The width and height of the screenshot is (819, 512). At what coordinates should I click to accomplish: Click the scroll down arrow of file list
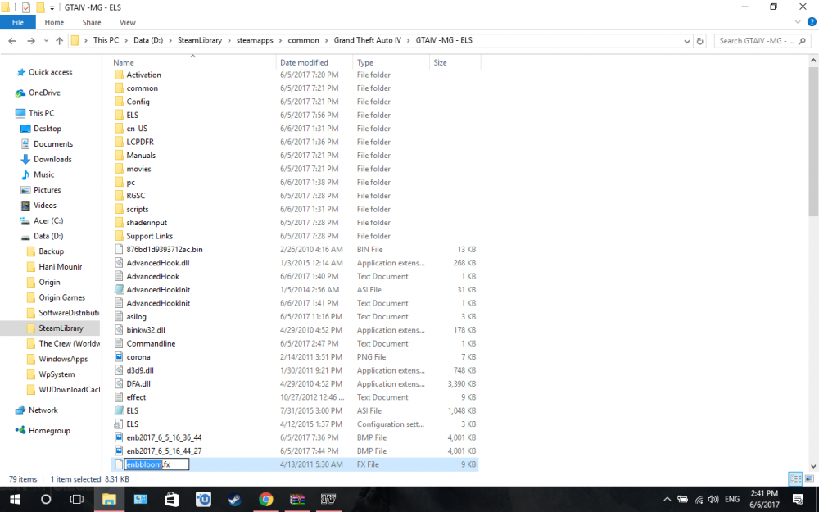813,467
